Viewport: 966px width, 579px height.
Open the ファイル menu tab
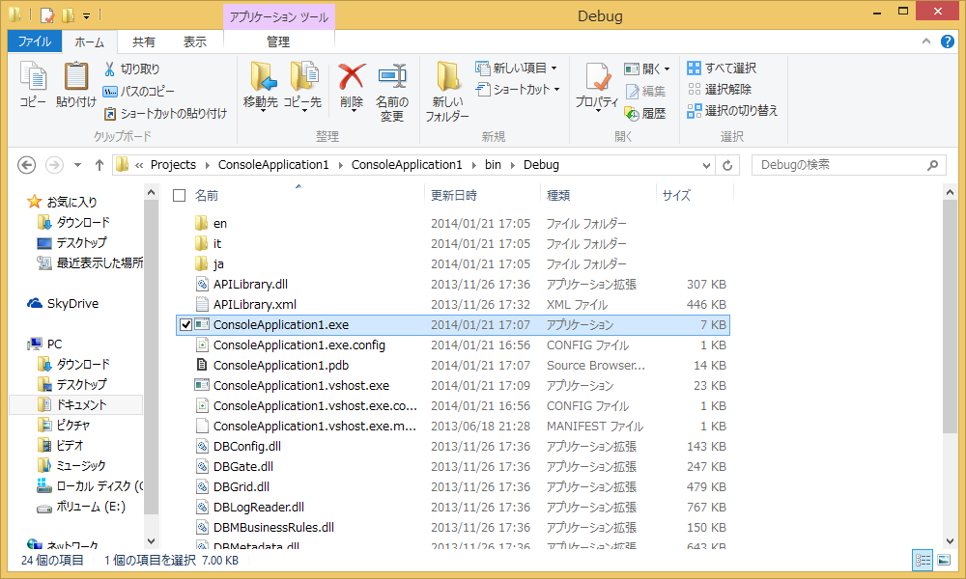point(35,41)
